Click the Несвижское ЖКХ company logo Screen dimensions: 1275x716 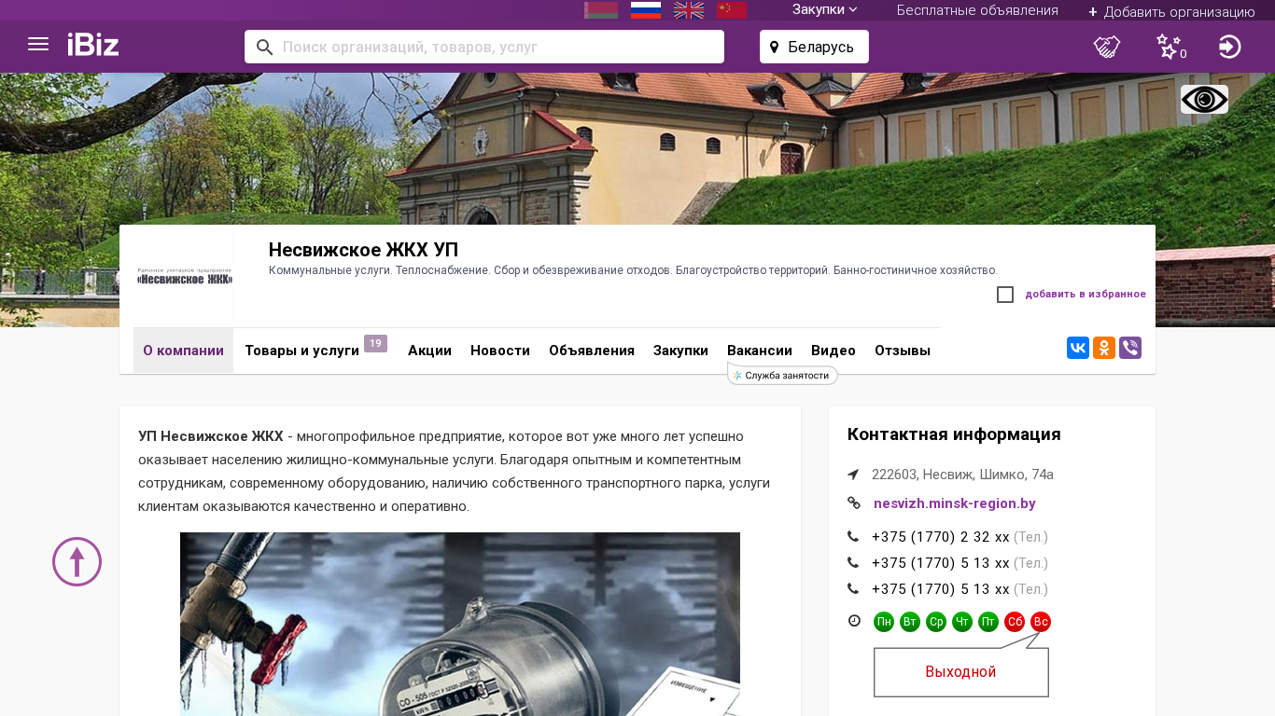pyautogui.click(x=185, y=277)
